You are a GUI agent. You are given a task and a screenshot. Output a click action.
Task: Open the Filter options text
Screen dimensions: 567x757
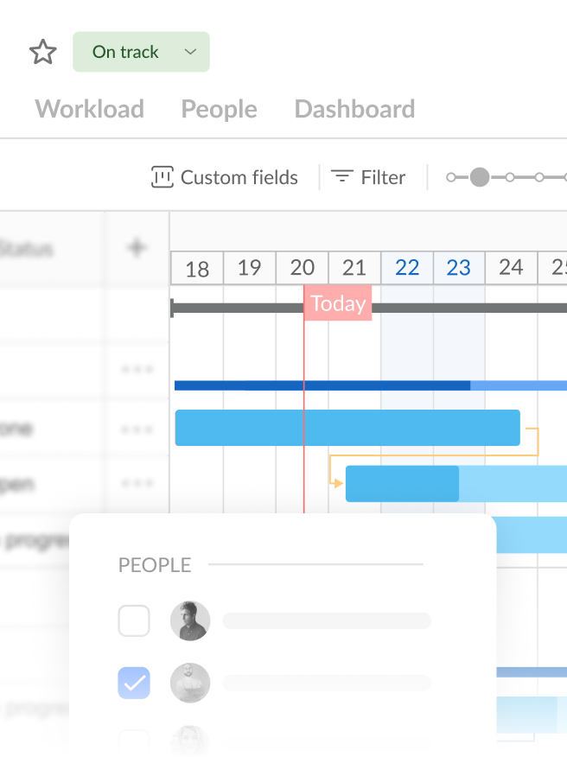click(383, 178)
